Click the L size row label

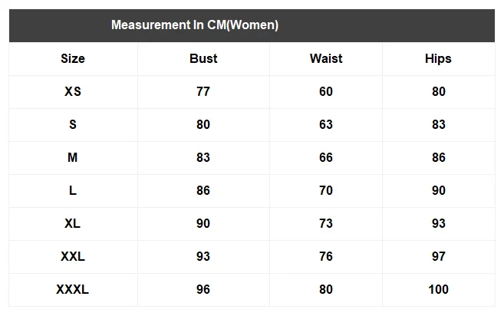click(73, 190)
